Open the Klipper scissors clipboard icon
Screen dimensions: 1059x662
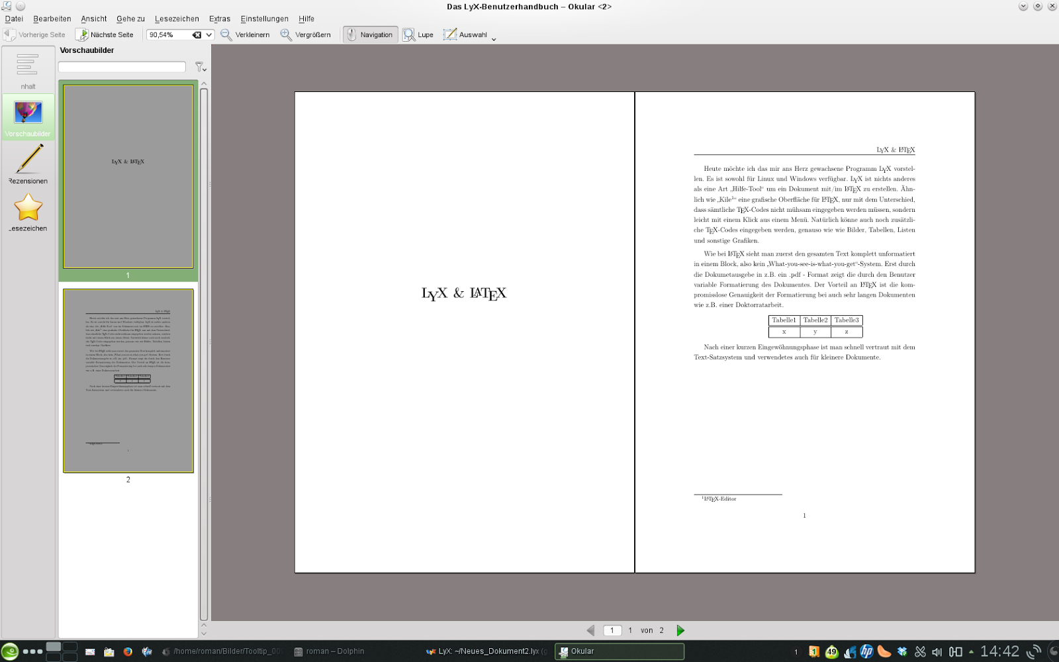click(x=920, y=651)
